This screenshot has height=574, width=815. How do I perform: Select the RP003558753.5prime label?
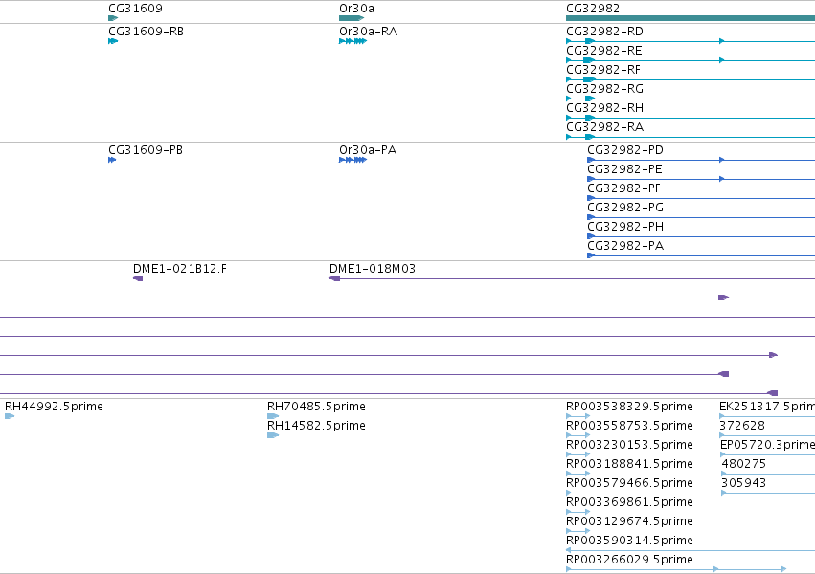click(x=629, y=426)
